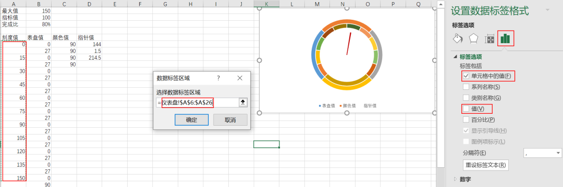Select the cell with value 144

(x=90, y=44)
